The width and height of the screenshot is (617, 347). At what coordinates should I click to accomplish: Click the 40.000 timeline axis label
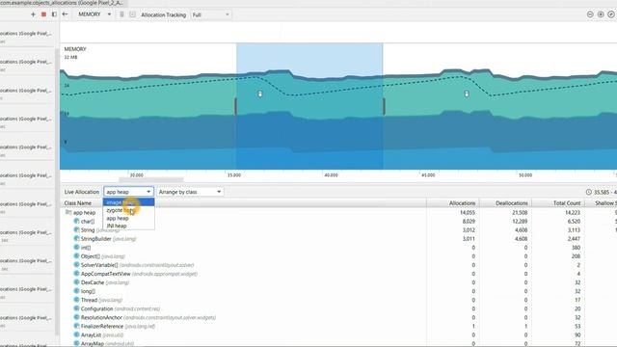tap(331, 175)
